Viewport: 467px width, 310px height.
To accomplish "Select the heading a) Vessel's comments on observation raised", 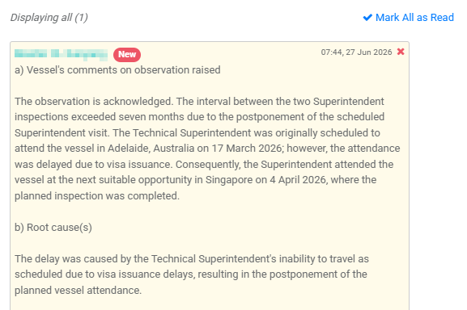I will [117, 70].
